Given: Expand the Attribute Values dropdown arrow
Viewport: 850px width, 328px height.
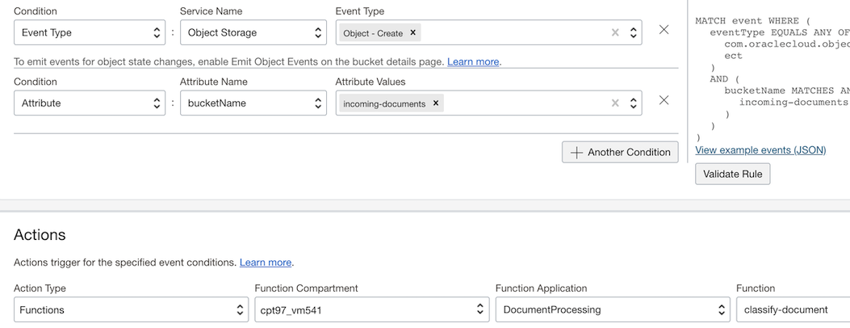Looking at the screenshot, I should click(x=634, y=103).
